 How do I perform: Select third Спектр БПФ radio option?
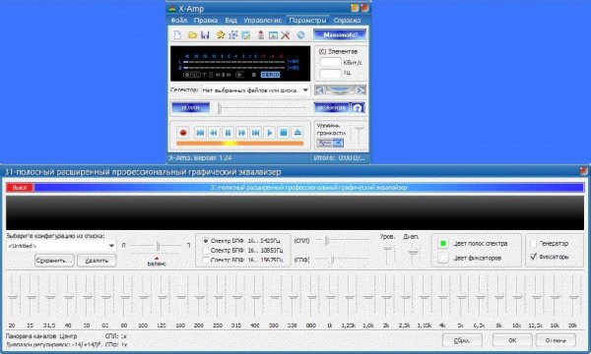[x=206, y=260]
